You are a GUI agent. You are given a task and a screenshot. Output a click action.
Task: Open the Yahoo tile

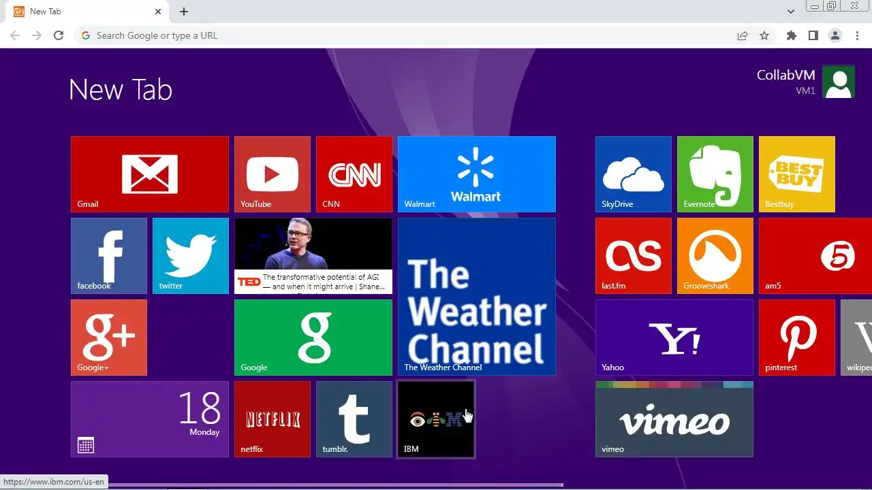pyautogui.click(x=674, y=338)
